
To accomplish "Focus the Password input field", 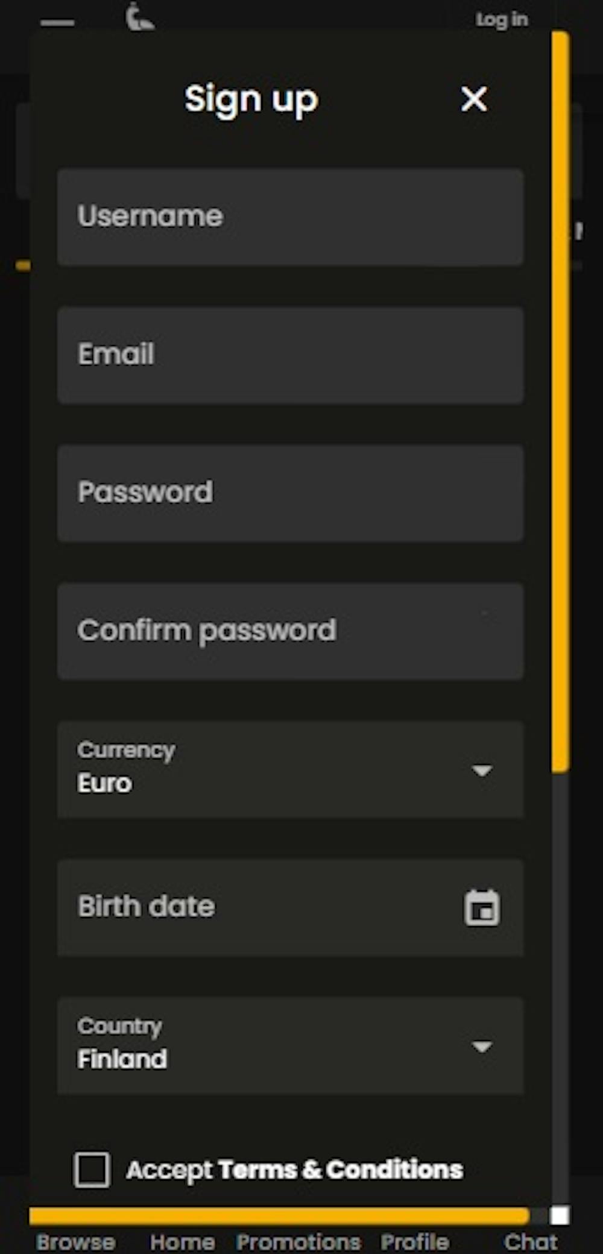I will (291, 493).
